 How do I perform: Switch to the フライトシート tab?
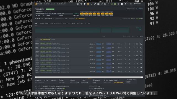(44, 24)
